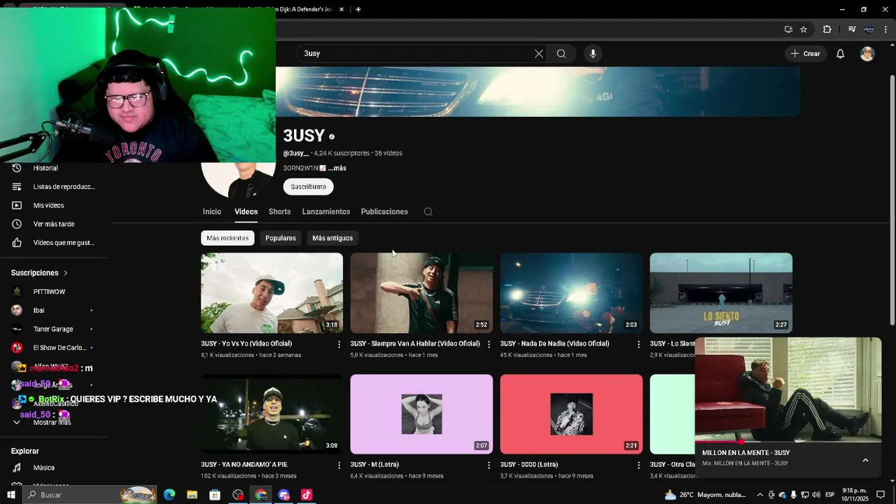The height and width of the screenshot is (504, 896).
Task: Select the Vídeos channel tab
Action: pyautogui.click(x=246, y=212)
